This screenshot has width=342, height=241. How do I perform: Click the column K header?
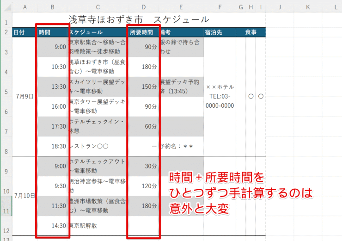click(x=307, y=7)
